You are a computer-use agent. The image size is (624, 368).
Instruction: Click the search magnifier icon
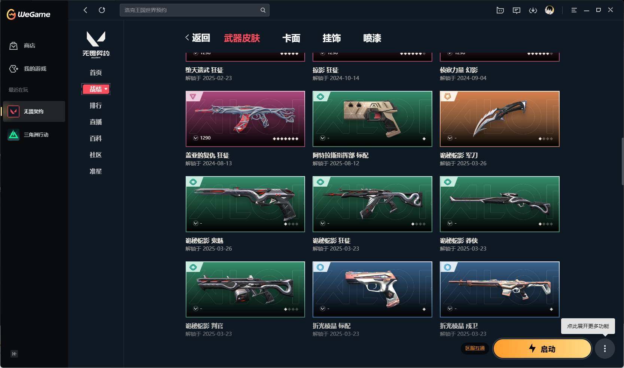click(x=263, y=10)
